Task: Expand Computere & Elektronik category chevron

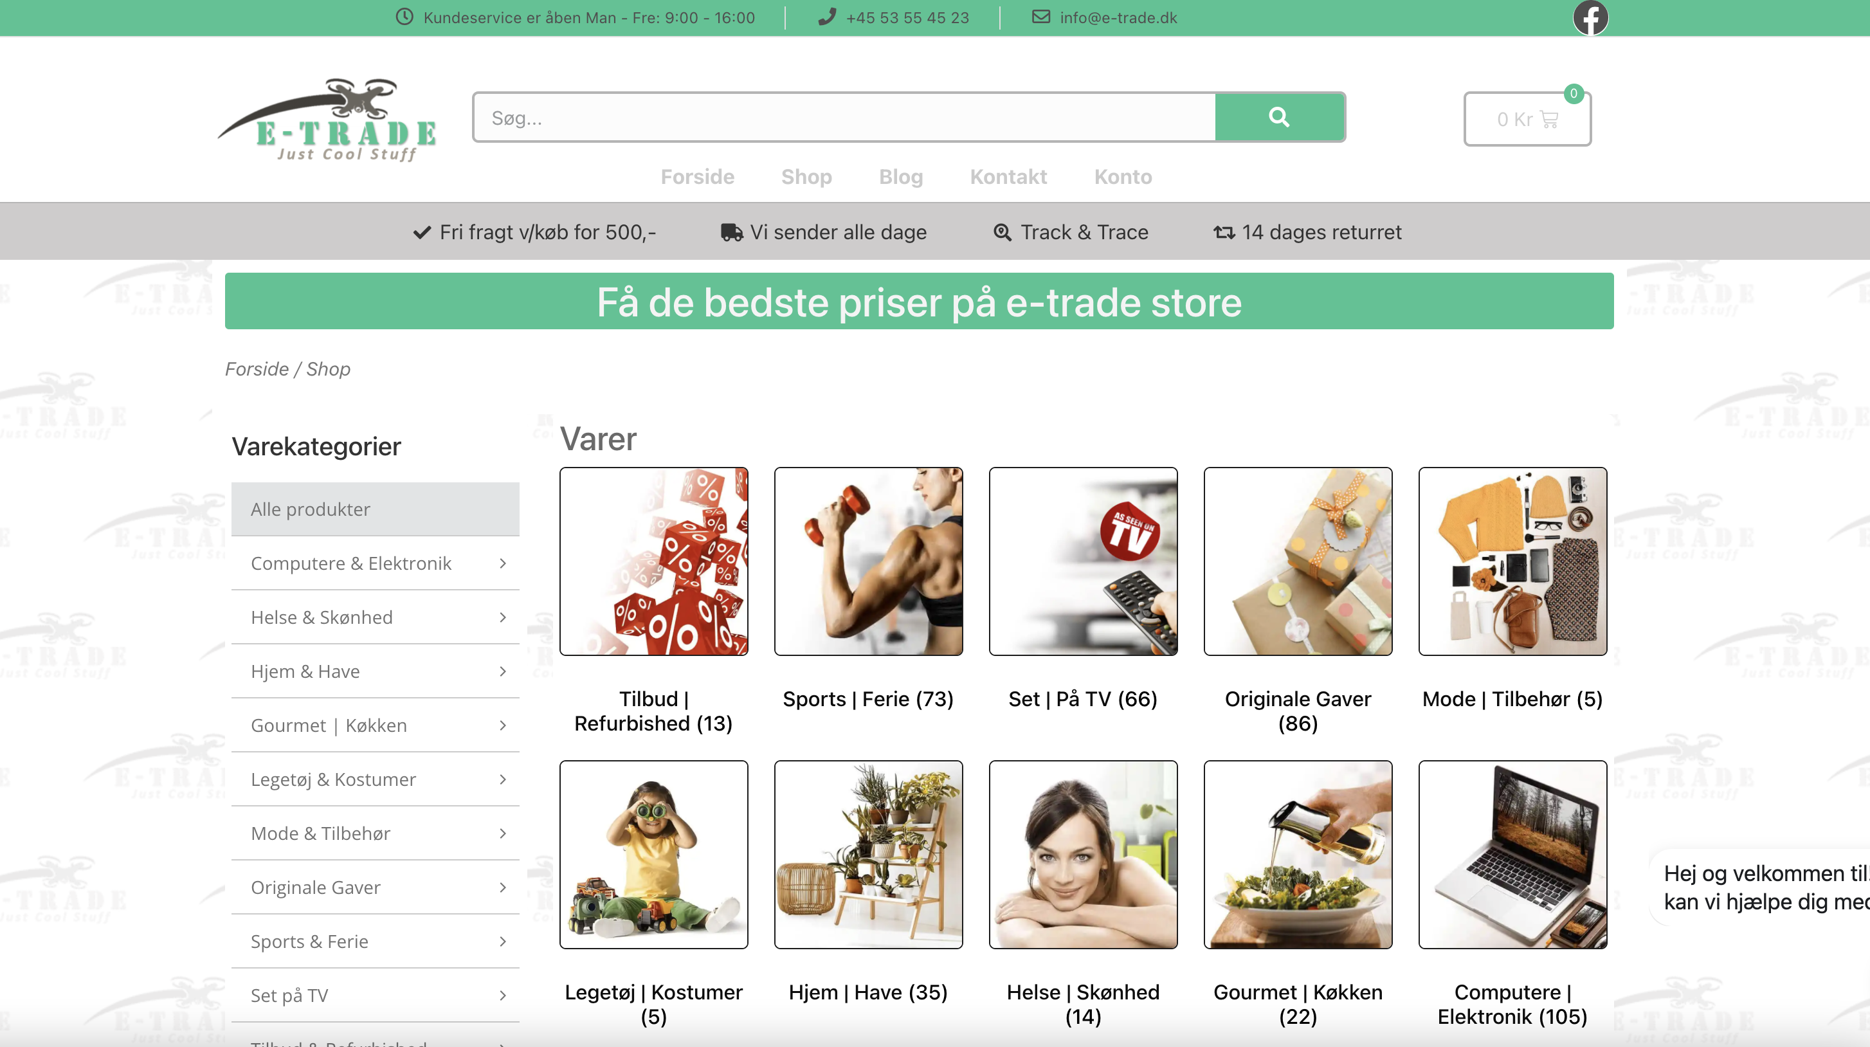Action: (x=502, y=563)
